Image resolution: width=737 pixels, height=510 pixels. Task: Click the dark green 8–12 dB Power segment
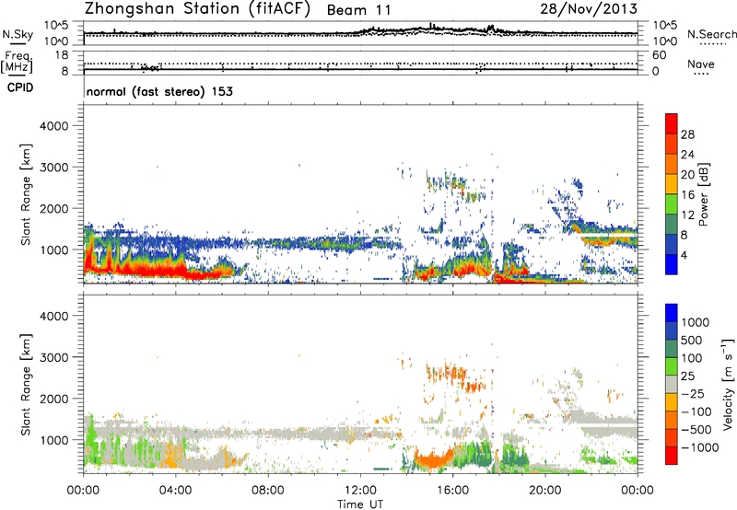pyautogui.click(x=672, y=225)
